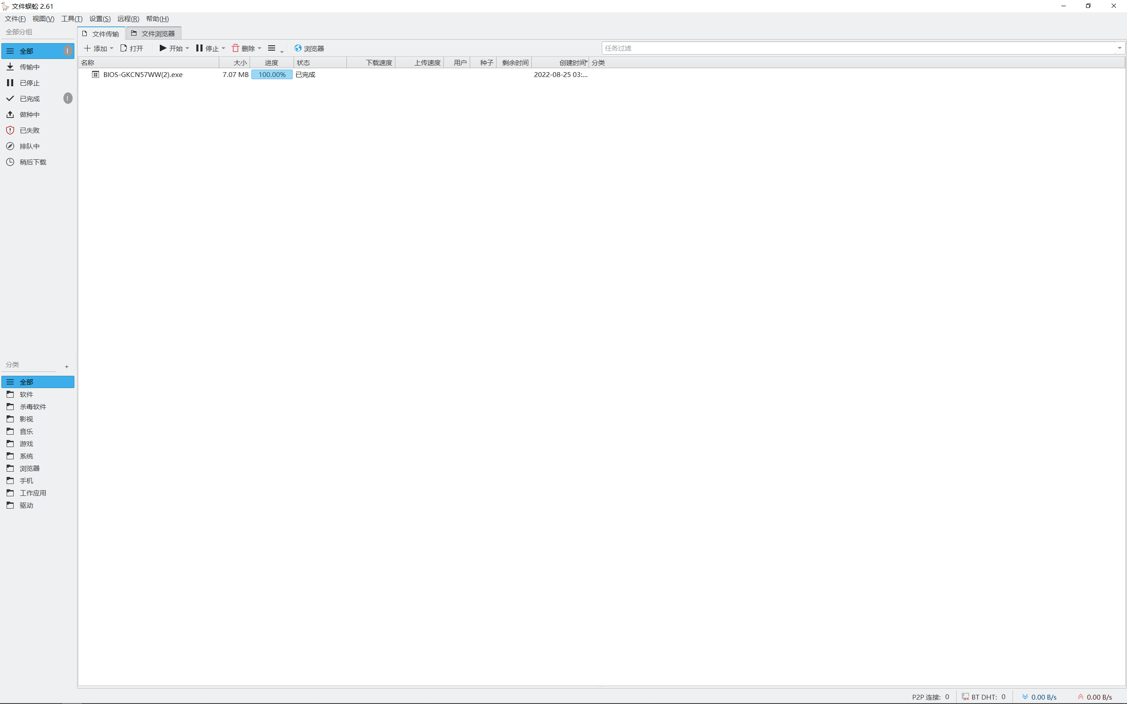Open the 设置(S) menu

click(100, 18)
